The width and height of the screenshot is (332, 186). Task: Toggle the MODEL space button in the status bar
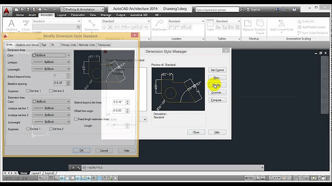click(249, 178)
